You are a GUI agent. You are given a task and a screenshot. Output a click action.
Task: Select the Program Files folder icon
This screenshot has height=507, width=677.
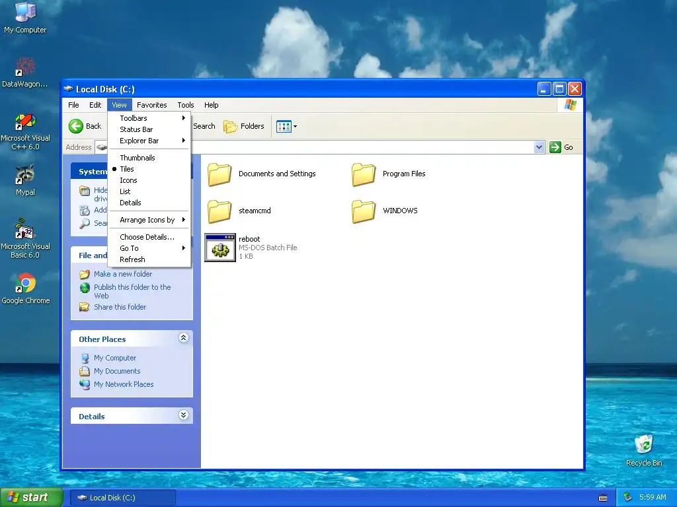pyautogui.click(x=364, y=174)
